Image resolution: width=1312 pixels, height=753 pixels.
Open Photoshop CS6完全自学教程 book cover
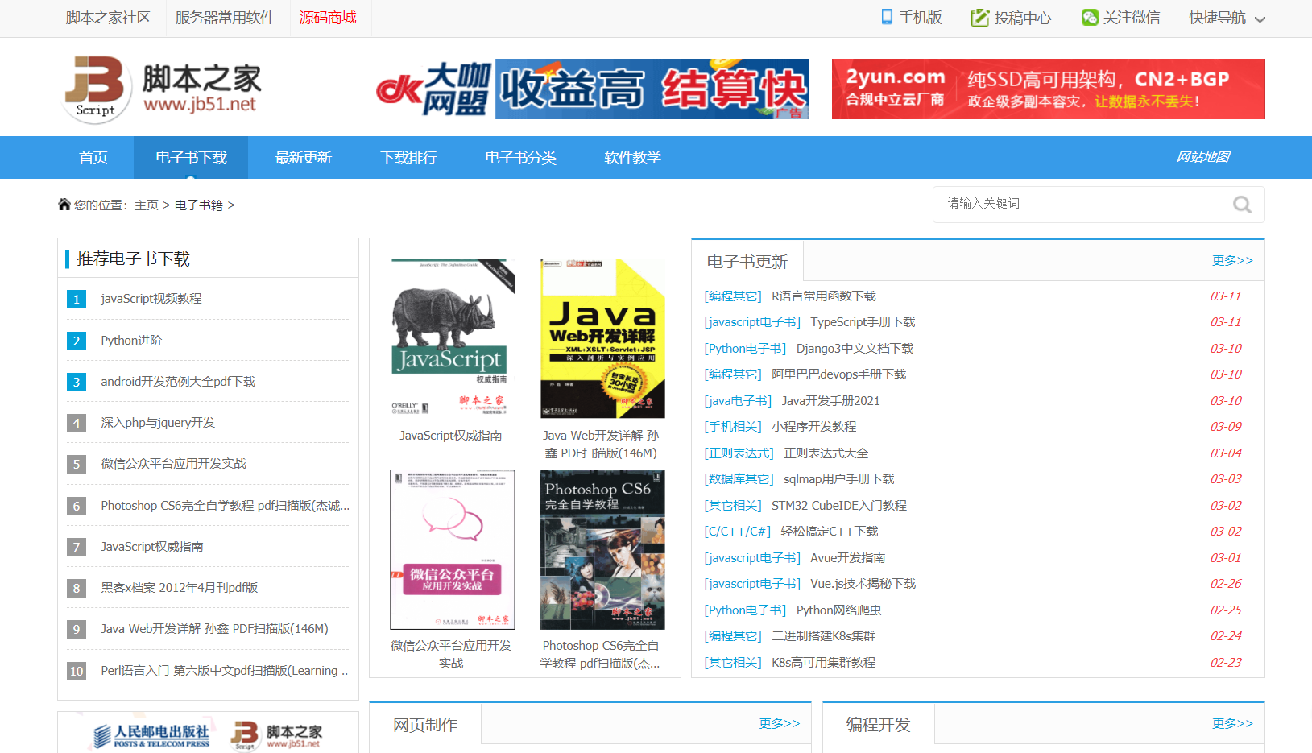[x=602, y=549]
